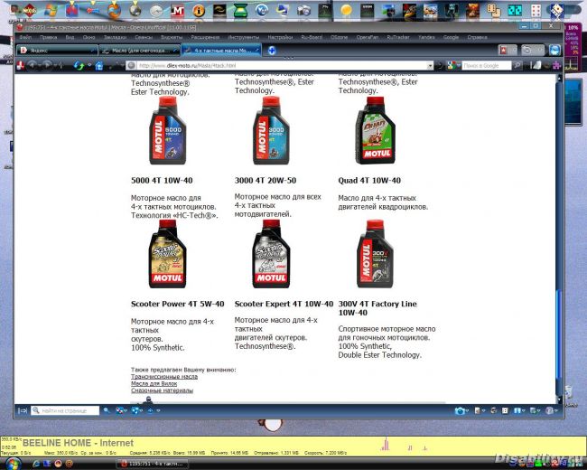The image size is (587, 470).
Task: Open the Настройки menu
Action: click(x=280, y=37)
